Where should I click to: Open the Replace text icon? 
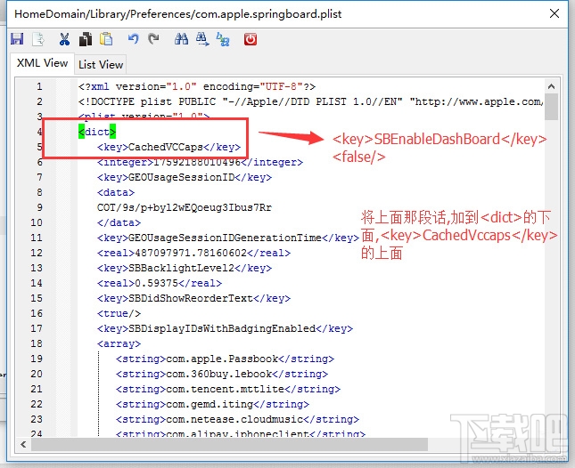pyautogui.click(x=223, y=39)
